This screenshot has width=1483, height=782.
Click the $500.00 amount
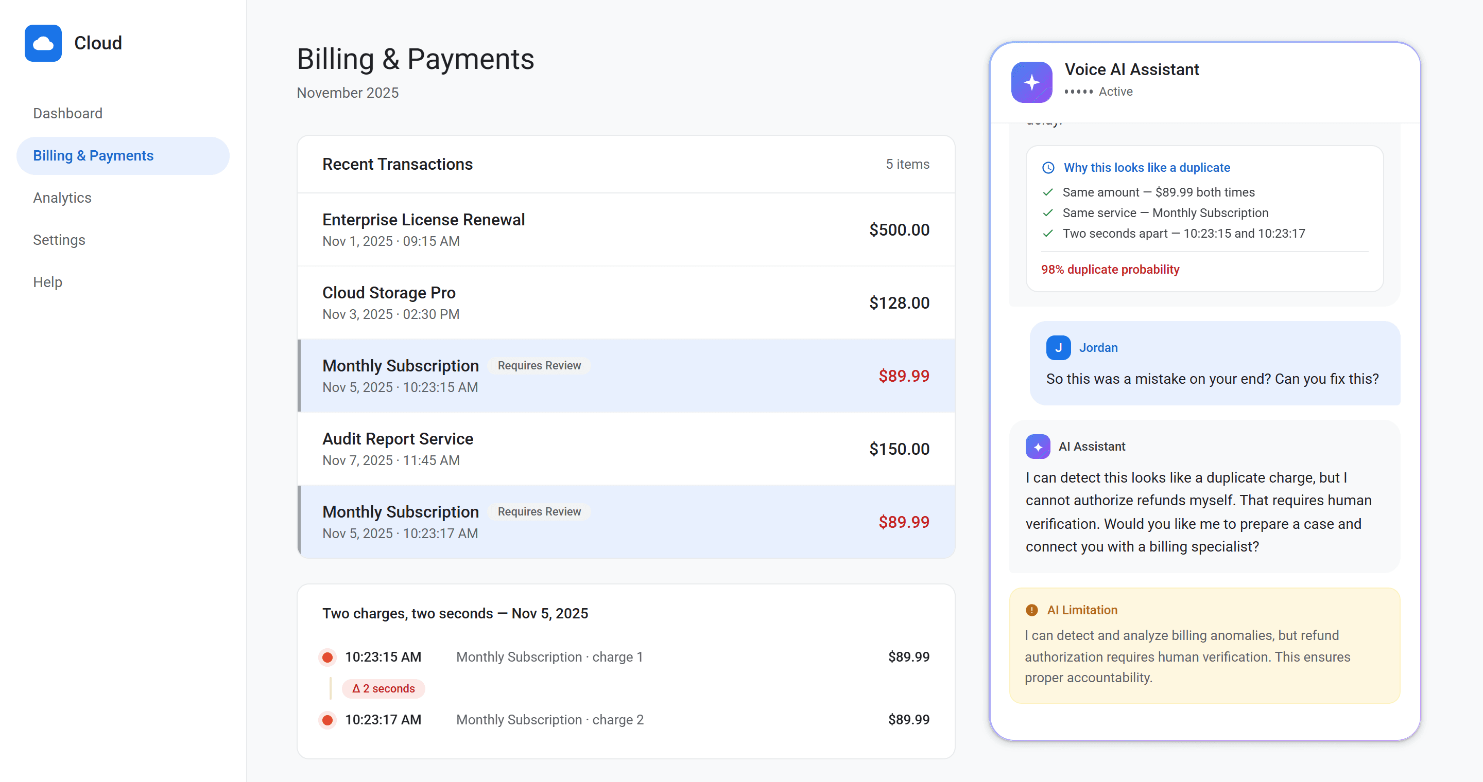click(x=899, y=230)
